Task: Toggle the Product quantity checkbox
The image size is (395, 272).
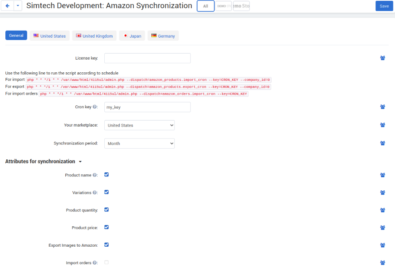Action: [107, 210]
